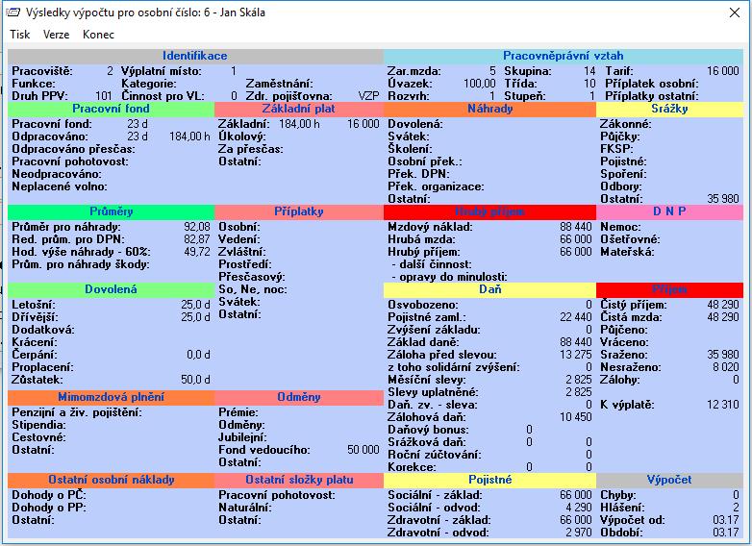This screenshot has width=752, height=546.
Task: Click the Roční zúčtování label
Action: click(435, 455)
